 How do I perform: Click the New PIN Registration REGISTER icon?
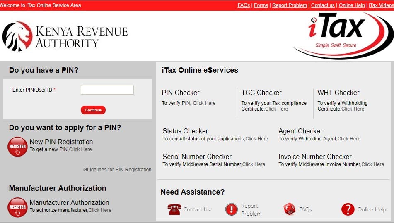[x=17, y=147]
